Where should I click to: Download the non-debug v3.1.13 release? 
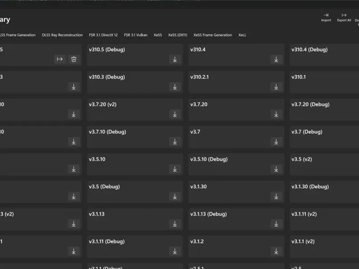tap(175, 224)
